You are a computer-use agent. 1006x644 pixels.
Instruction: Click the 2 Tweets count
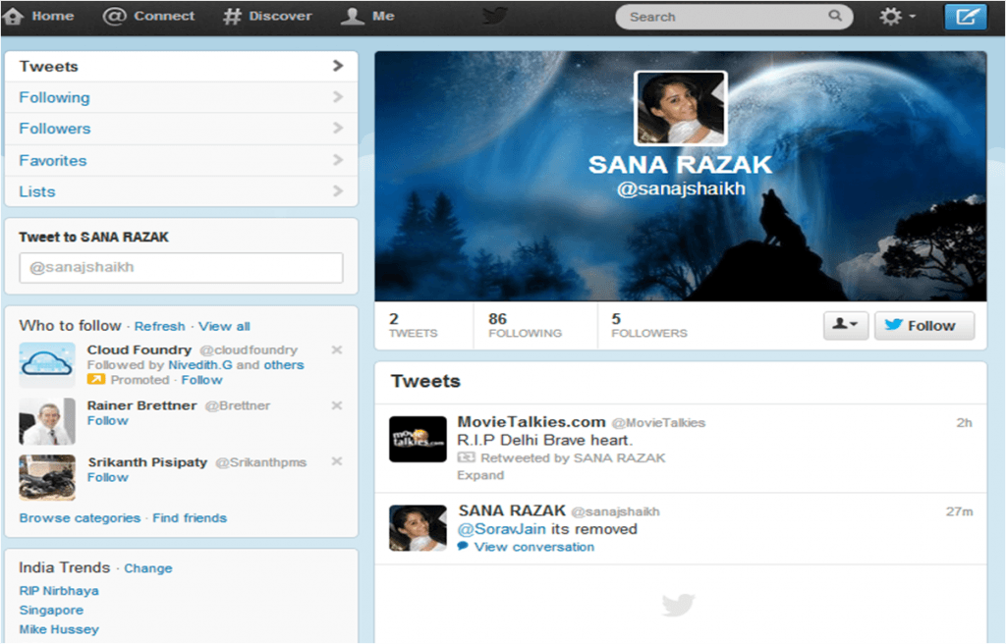pyautogui.click(x=414, y=325)
